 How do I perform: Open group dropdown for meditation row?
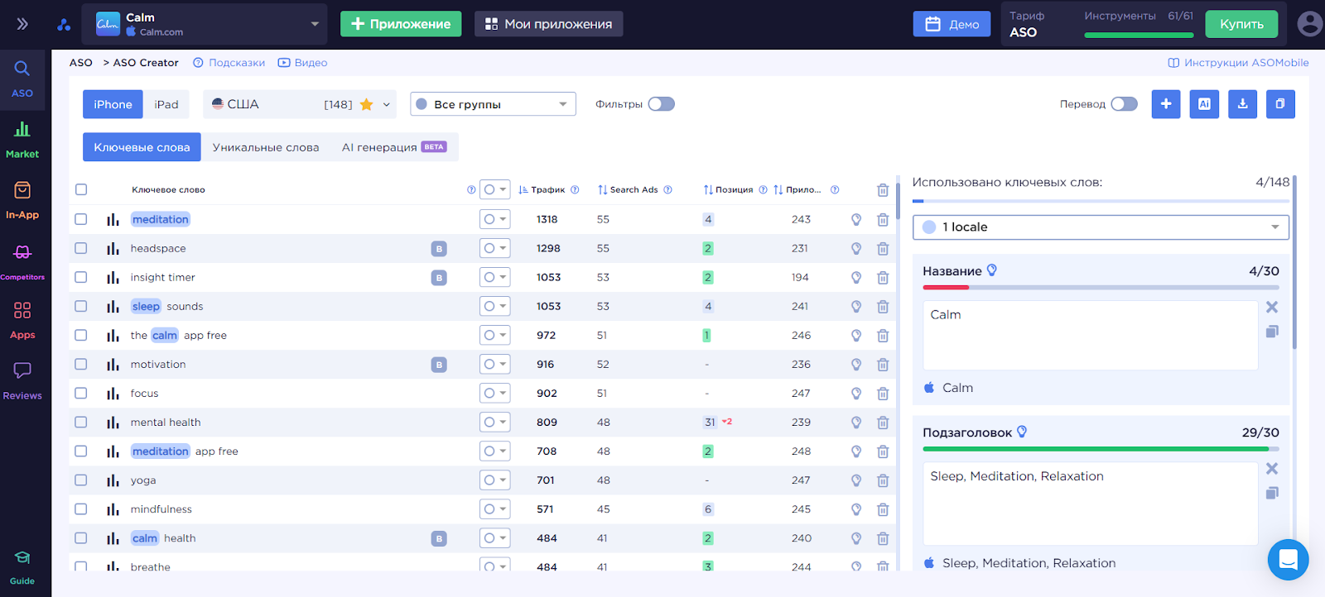point(494,220)
